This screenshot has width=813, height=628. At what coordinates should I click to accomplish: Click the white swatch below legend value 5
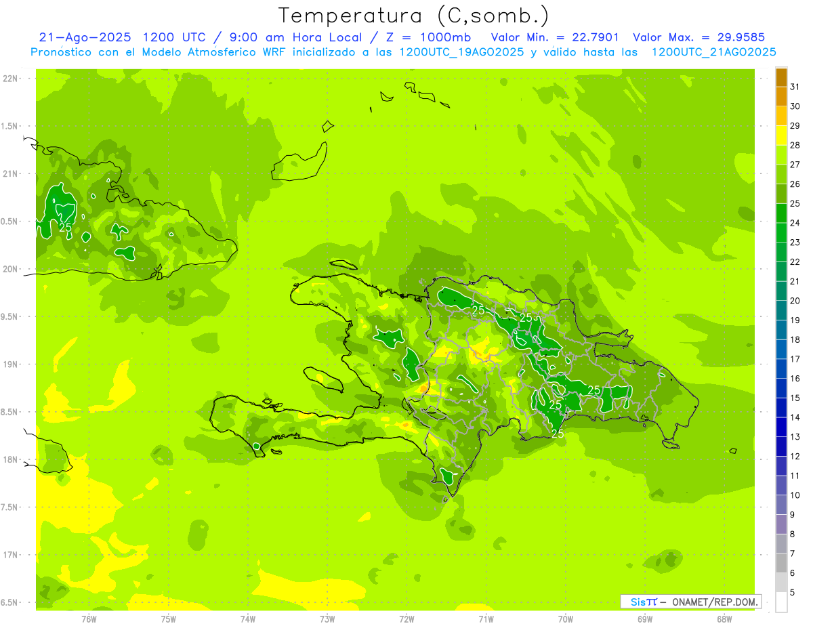pos(781,602)
